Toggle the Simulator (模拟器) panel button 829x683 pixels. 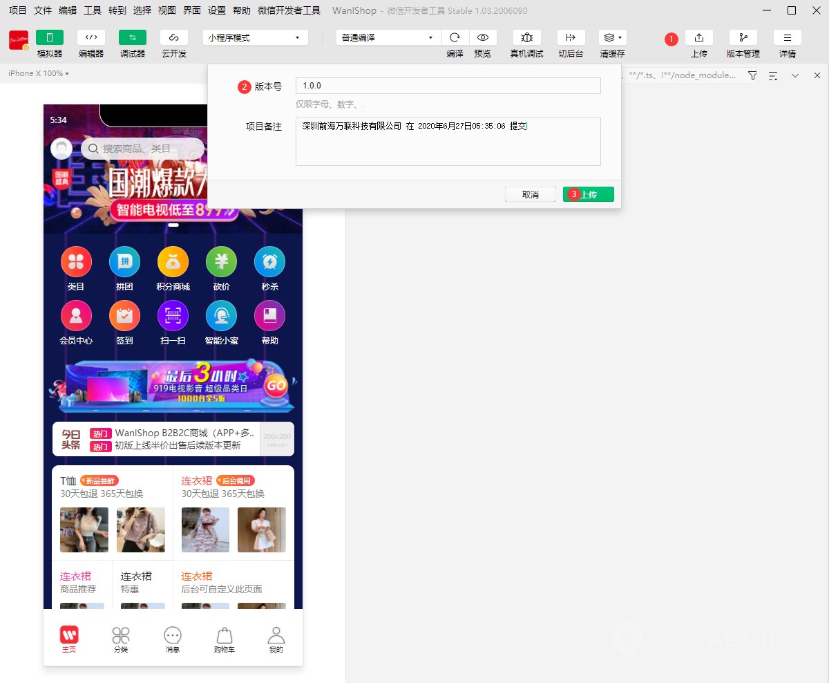[50, 37]
